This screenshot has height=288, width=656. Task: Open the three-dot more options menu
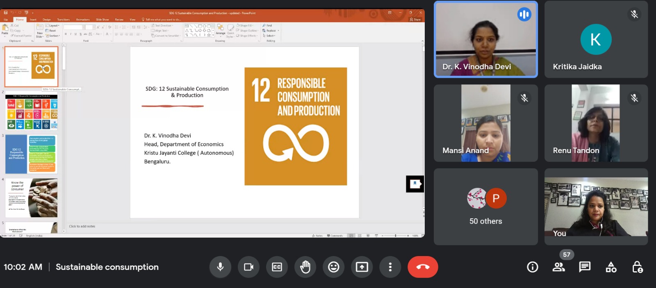click(390, 267)
